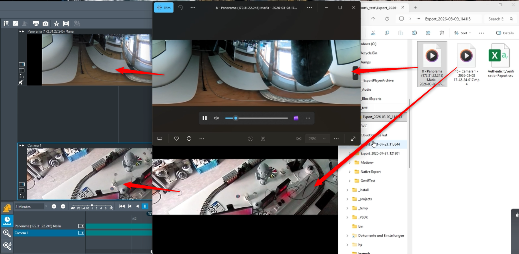Screen dimensions: 519x254
Task: Open file info in Photos viewer
Action: [x=189, y=139]
